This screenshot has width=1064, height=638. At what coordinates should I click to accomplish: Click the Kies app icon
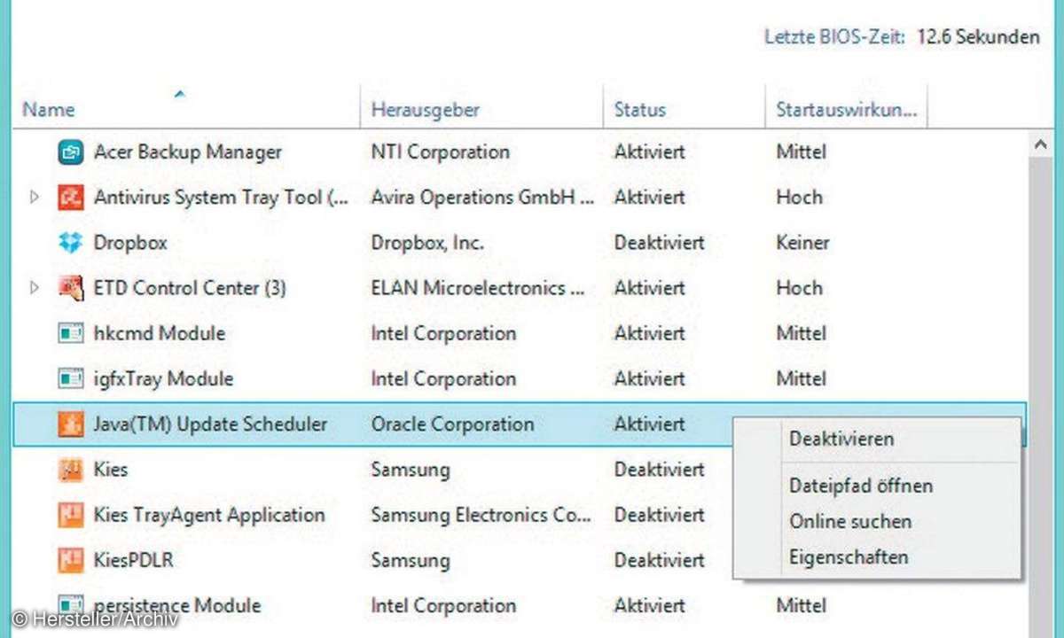pyautogui.click(x=70, y=470)
